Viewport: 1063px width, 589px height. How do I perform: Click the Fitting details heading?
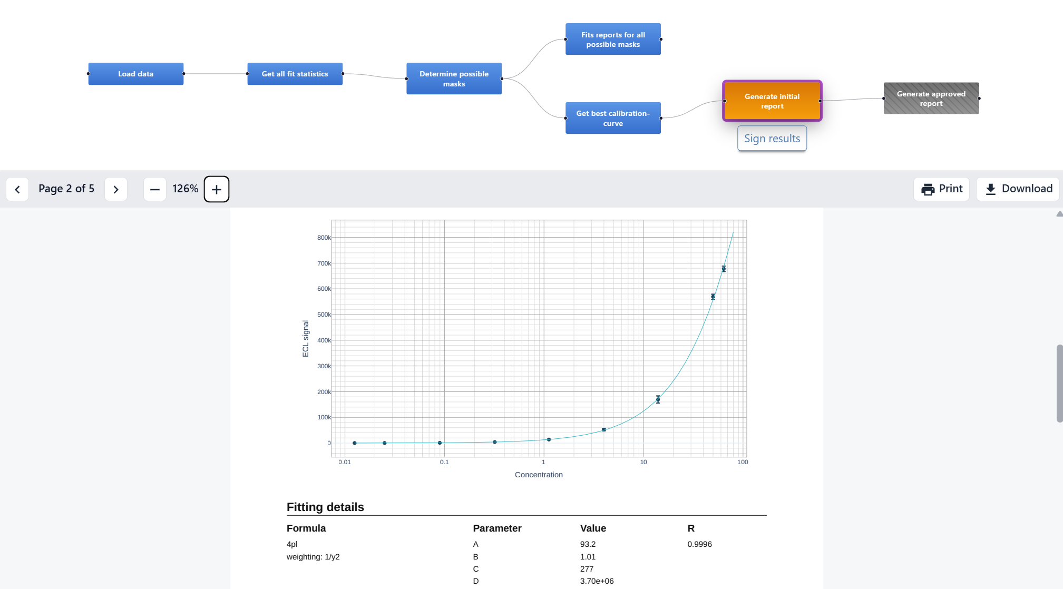click(325, 507)
